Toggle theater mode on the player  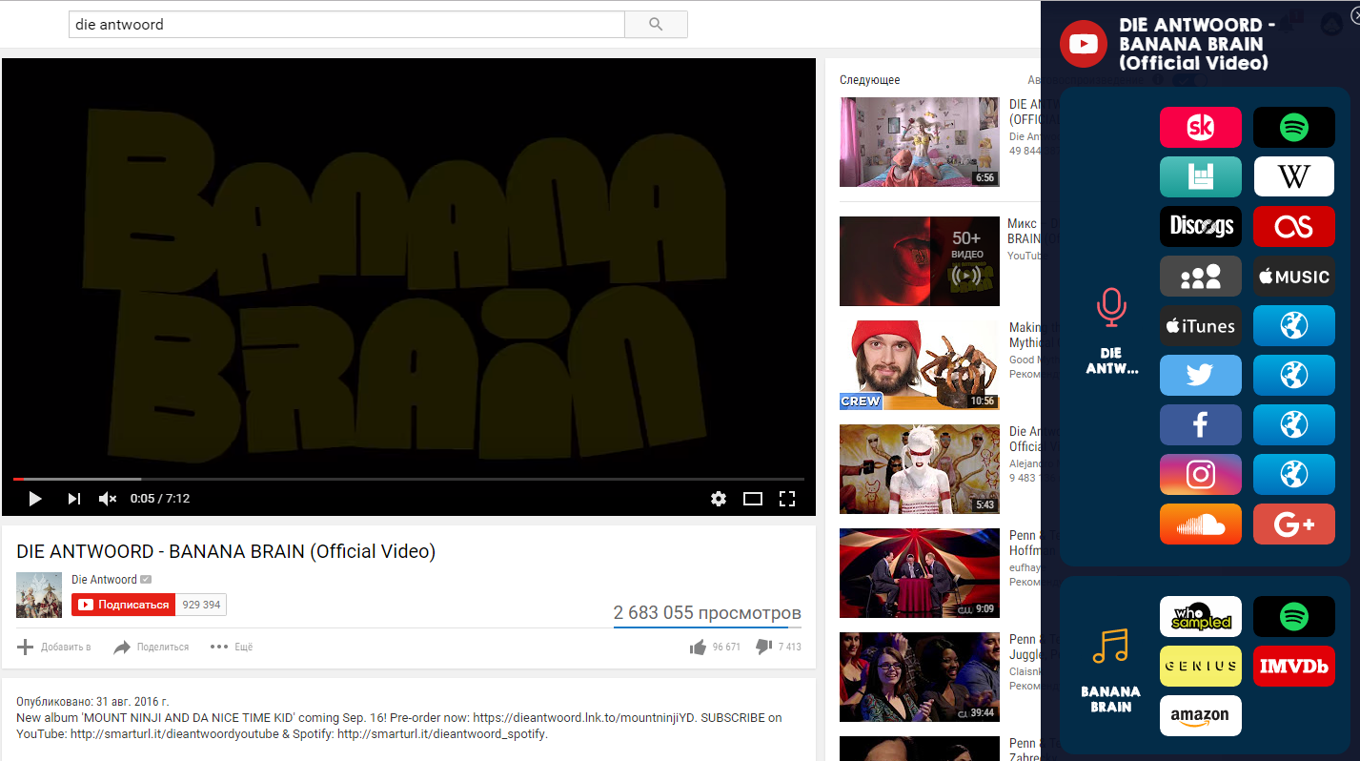click(753, 498)
